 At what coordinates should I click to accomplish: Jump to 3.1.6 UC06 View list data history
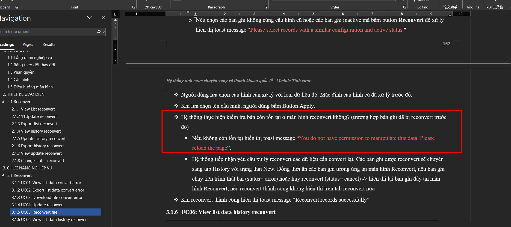point(50,220)
